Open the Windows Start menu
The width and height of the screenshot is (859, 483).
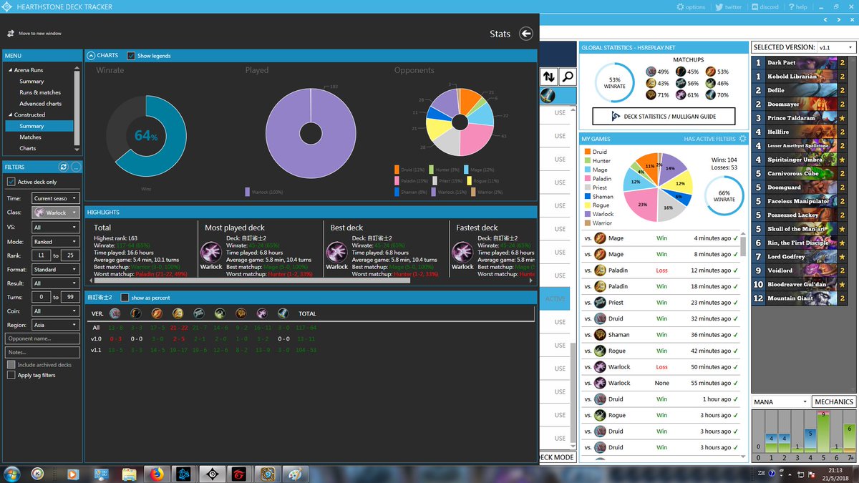[x=12, y=474]
